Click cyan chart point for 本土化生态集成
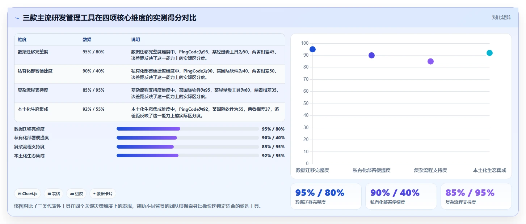 pos(489,53)
